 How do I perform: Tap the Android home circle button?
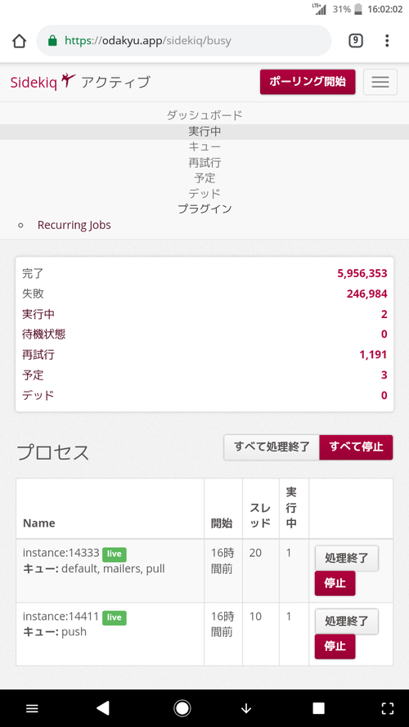(182, 708)
